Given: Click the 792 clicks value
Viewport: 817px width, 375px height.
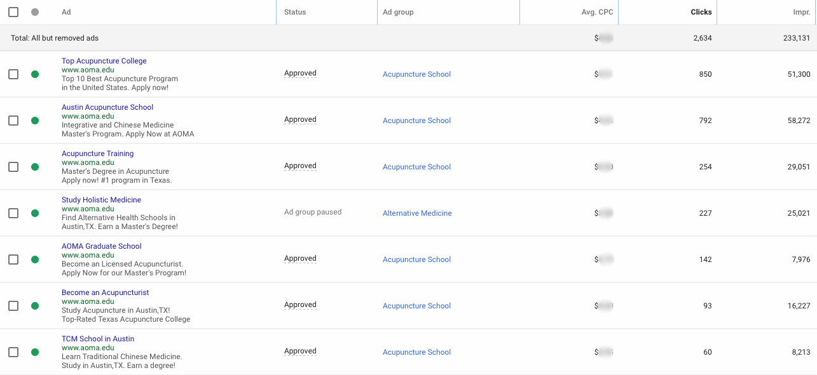Looking at the screenshot, I should coord(705,121).
